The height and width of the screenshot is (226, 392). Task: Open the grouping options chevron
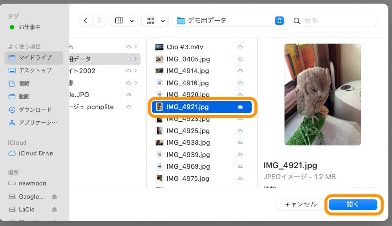click(163, 21)
